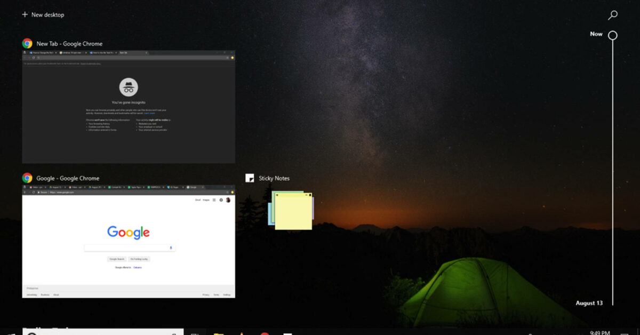
Task: Click the Sticky Notes icon next to its label
Action: 249,178
